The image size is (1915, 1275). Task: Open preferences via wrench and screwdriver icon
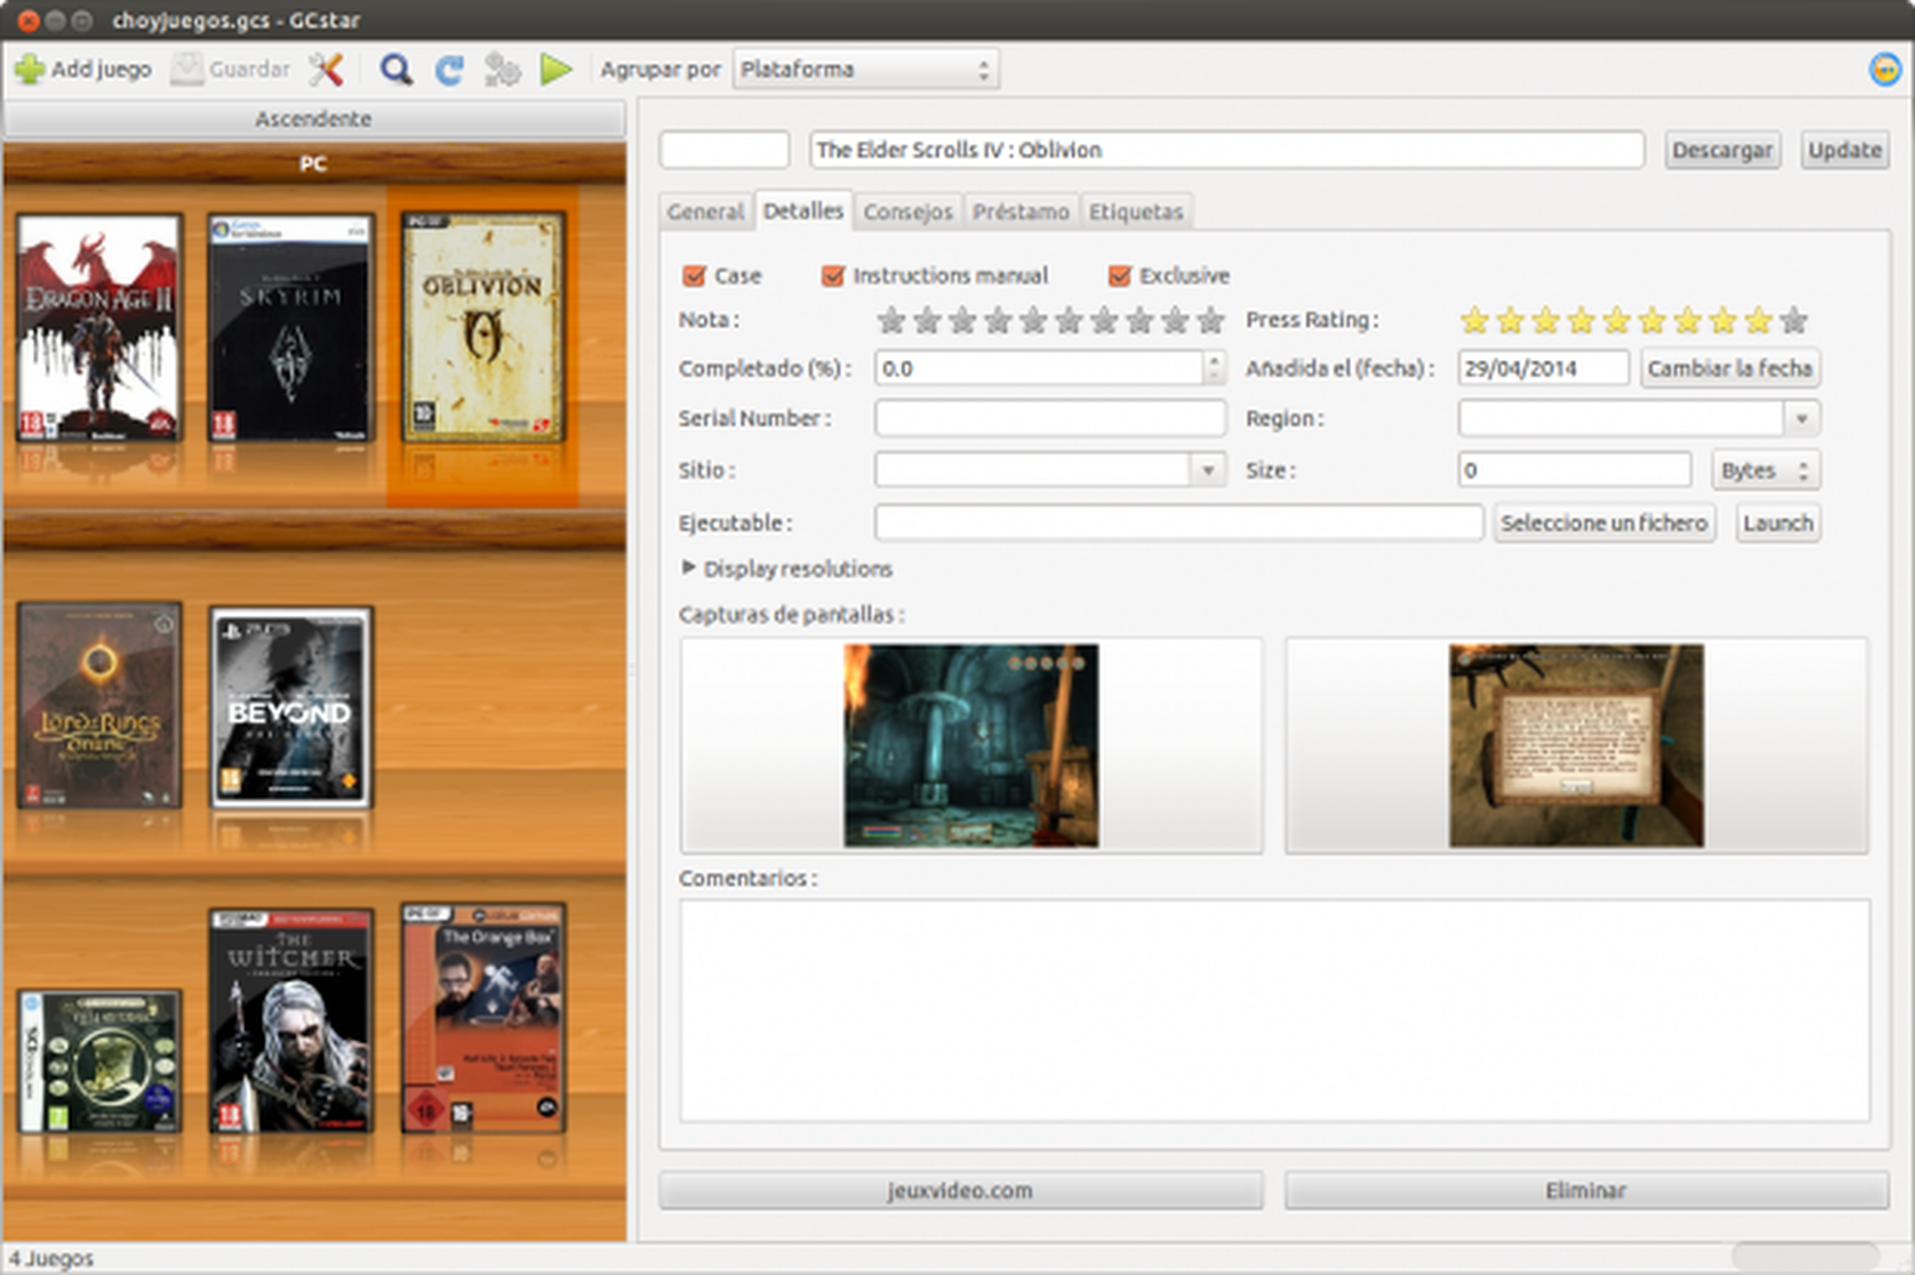[x=326, y=69]
